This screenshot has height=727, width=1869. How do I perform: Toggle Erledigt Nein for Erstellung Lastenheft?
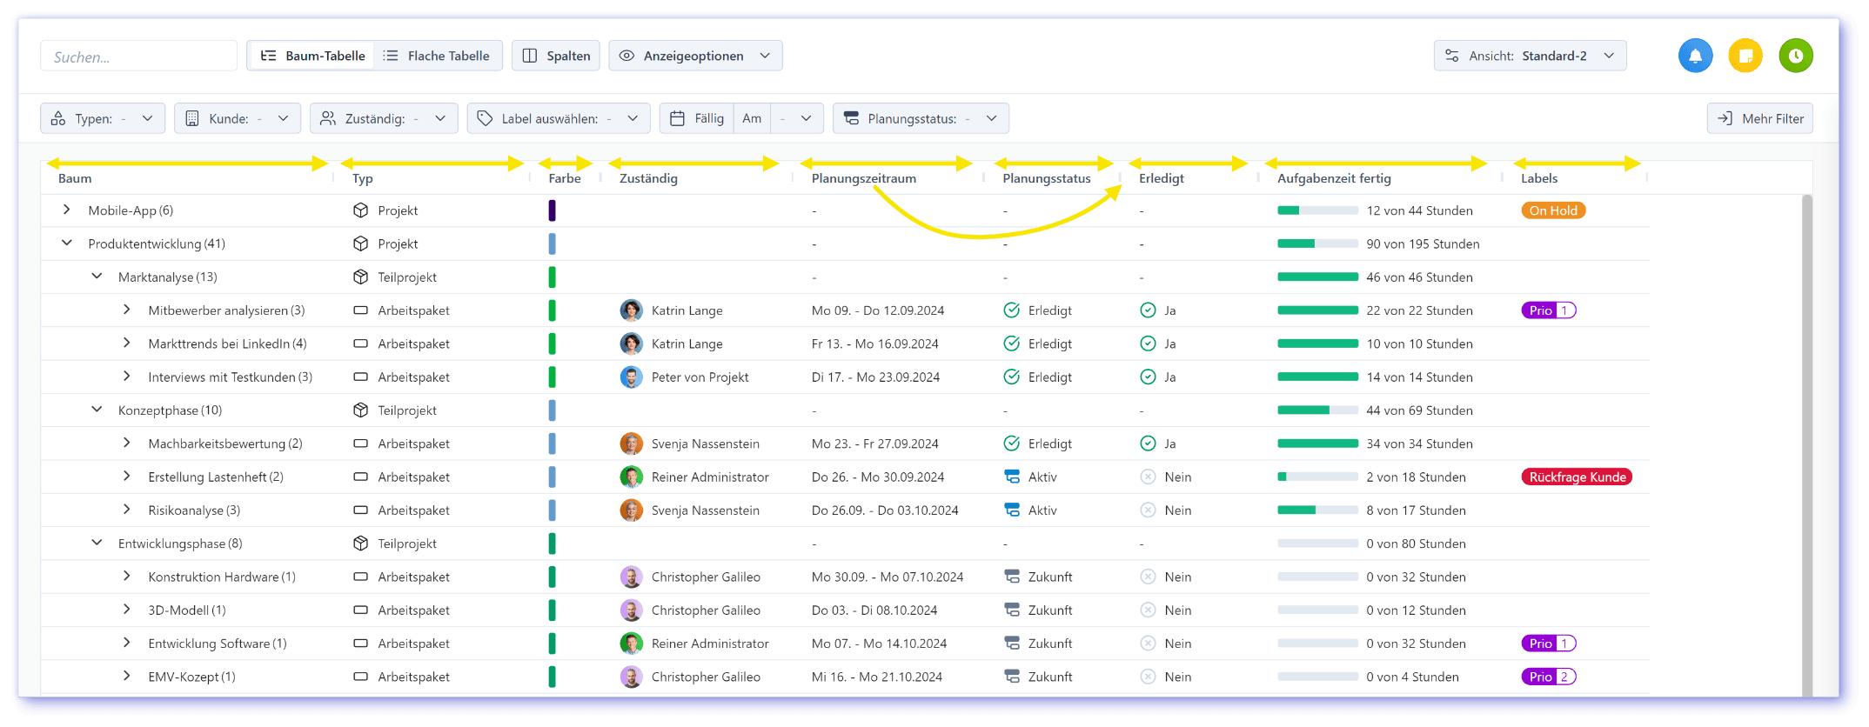click(1148, 477)
